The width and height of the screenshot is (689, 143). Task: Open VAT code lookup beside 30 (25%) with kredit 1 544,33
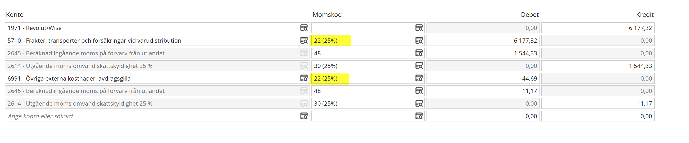419,66
